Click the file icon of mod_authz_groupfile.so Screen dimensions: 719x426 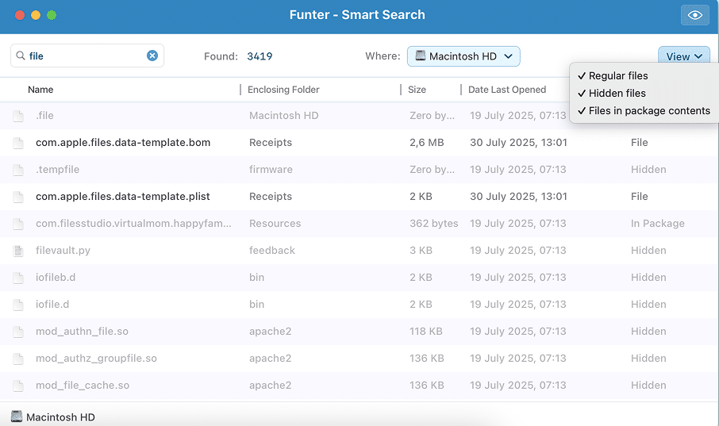tap(18, 358)
